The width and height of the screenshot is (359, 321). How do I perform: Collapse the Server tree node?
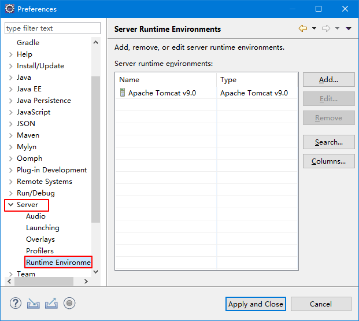point(10,205)
